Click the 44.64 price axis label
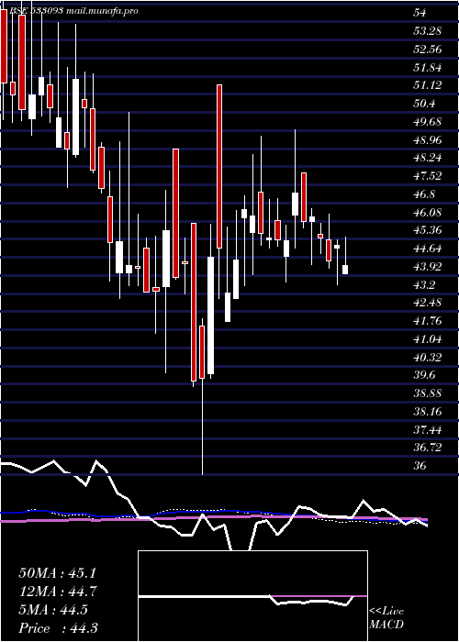The width and height of the screenshot is (459, 642). 427,249
